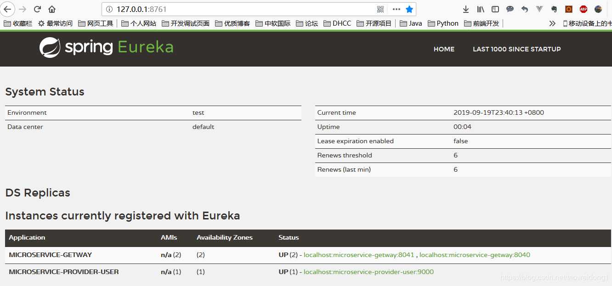Select MICROSERVICE-PROVIDER-USER application name
Screen dimensions: 612x286
pyautogui.click(x=64, y=272)
